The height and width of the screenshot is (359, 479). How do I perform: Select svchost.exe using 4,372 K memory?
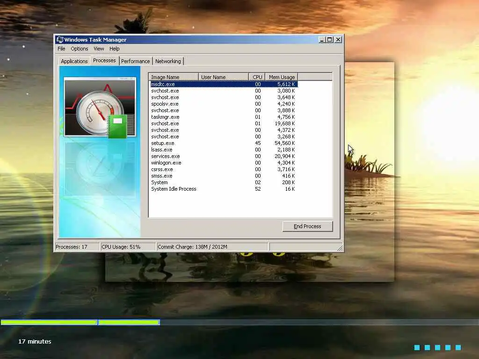pos(224,130)
